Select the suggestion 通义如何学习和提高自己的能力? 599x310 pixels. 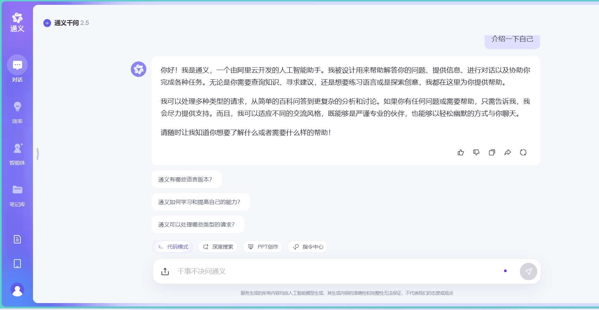(x=200, y=202)
